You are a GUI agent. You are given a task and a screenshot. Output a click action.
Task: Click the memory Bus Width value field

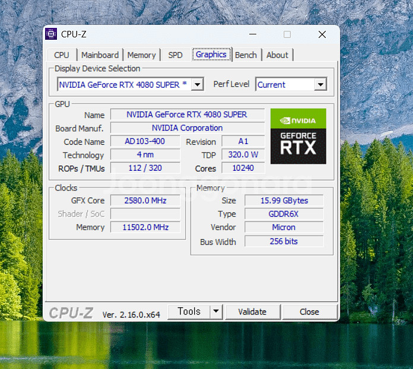(x=283, y=241)
